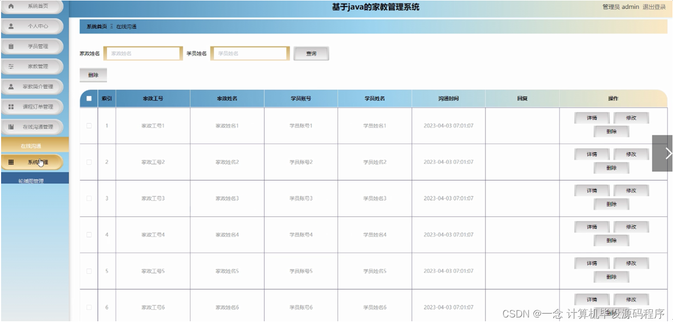The height and width of the screenshot is (324, 673).
Task: Click the user icon beside 家教简介管理
Action: pyautogui.click(x=11, y=86)
